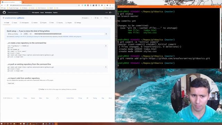Copy the quick setup clone URL
Screen dimensions: 222x125
point(106,34)
